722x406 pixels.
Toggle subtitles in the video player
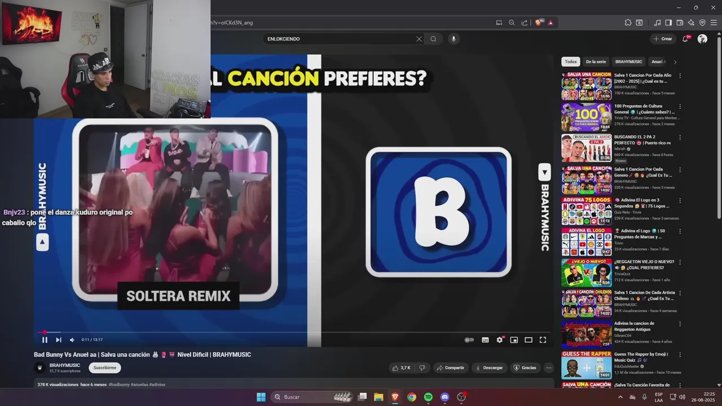(485, 340)
